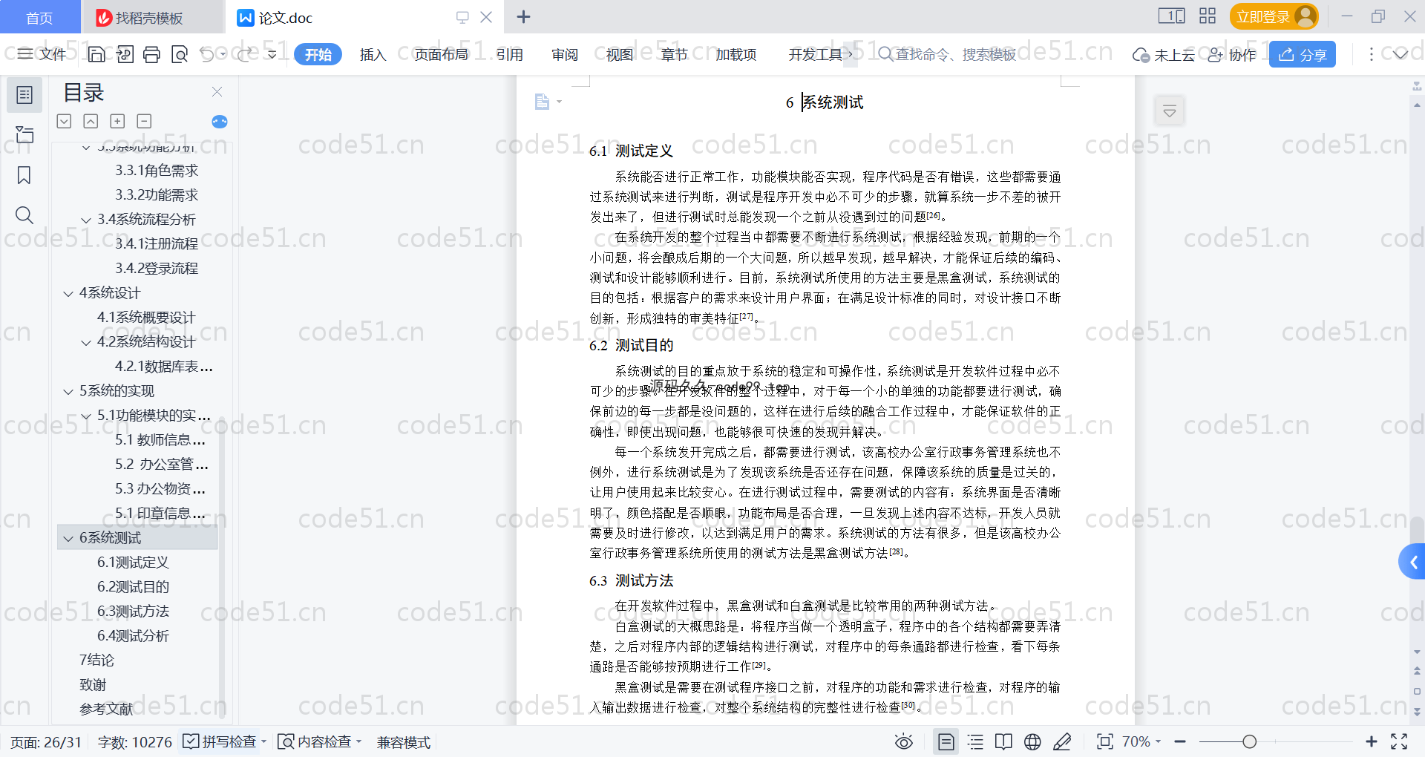
Task: Collapse 4系统设计 outline node
Action: point(68,293)
